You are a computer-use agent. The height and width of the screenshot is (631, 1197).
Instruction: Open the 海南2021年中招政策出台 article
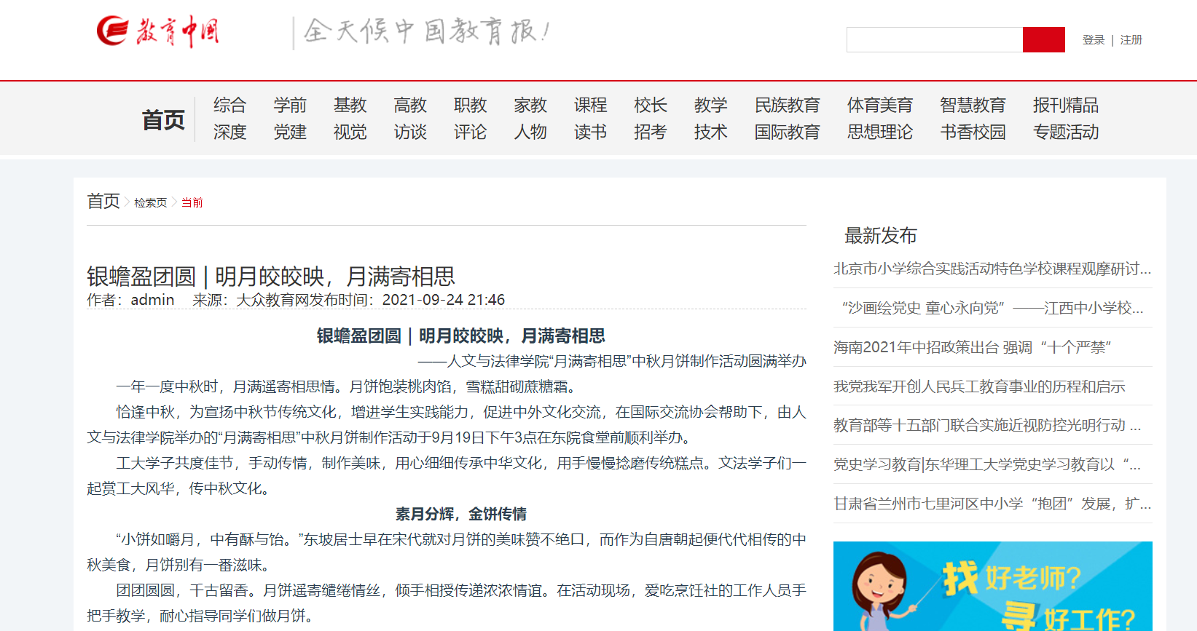click(x=971, y=347)
